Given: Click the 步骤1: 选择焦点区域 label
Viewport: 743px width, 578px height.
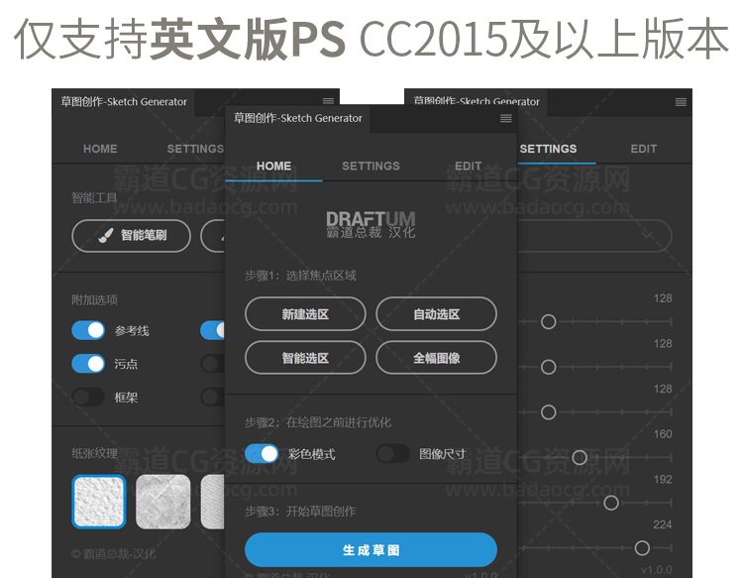Looking at the screenshot, I should (300, 276).
